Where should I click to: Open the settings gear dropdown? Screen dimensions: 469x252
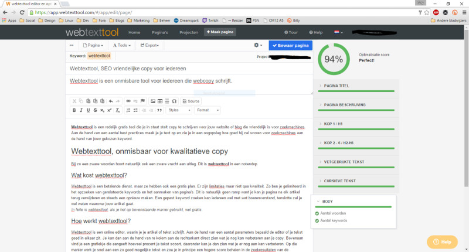pos(258,45)
